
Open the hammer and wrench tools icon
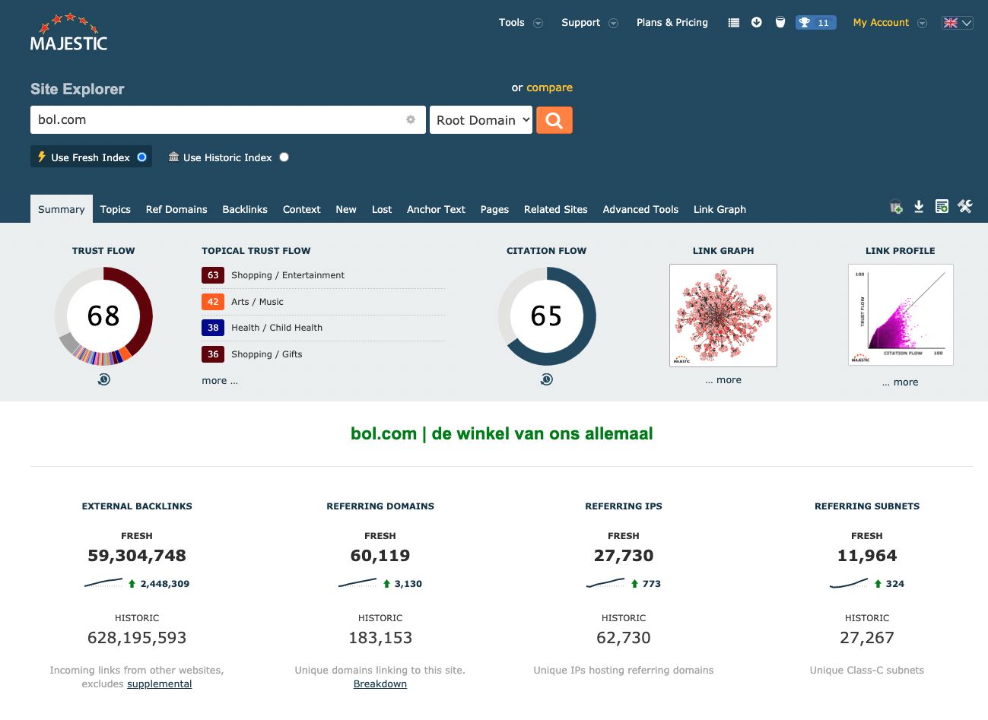965,206
